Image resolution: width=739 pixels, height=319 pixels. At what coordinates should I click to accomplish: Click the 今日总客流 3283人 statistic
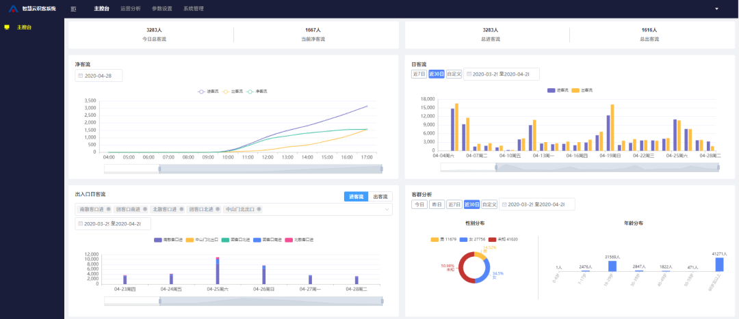154,34
